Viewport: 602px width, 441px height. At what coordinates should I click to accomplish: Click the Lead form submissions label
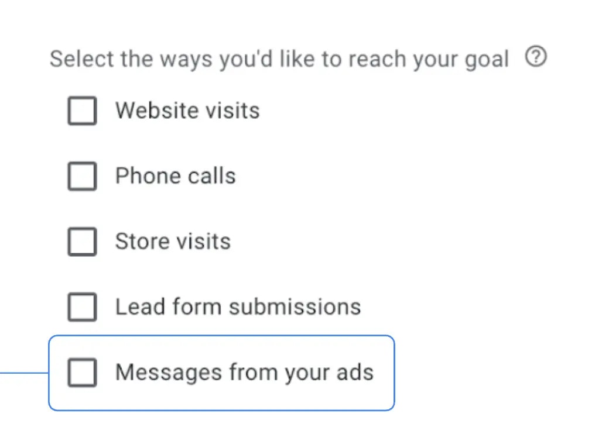pyautogui.click(x=238, y=307)
